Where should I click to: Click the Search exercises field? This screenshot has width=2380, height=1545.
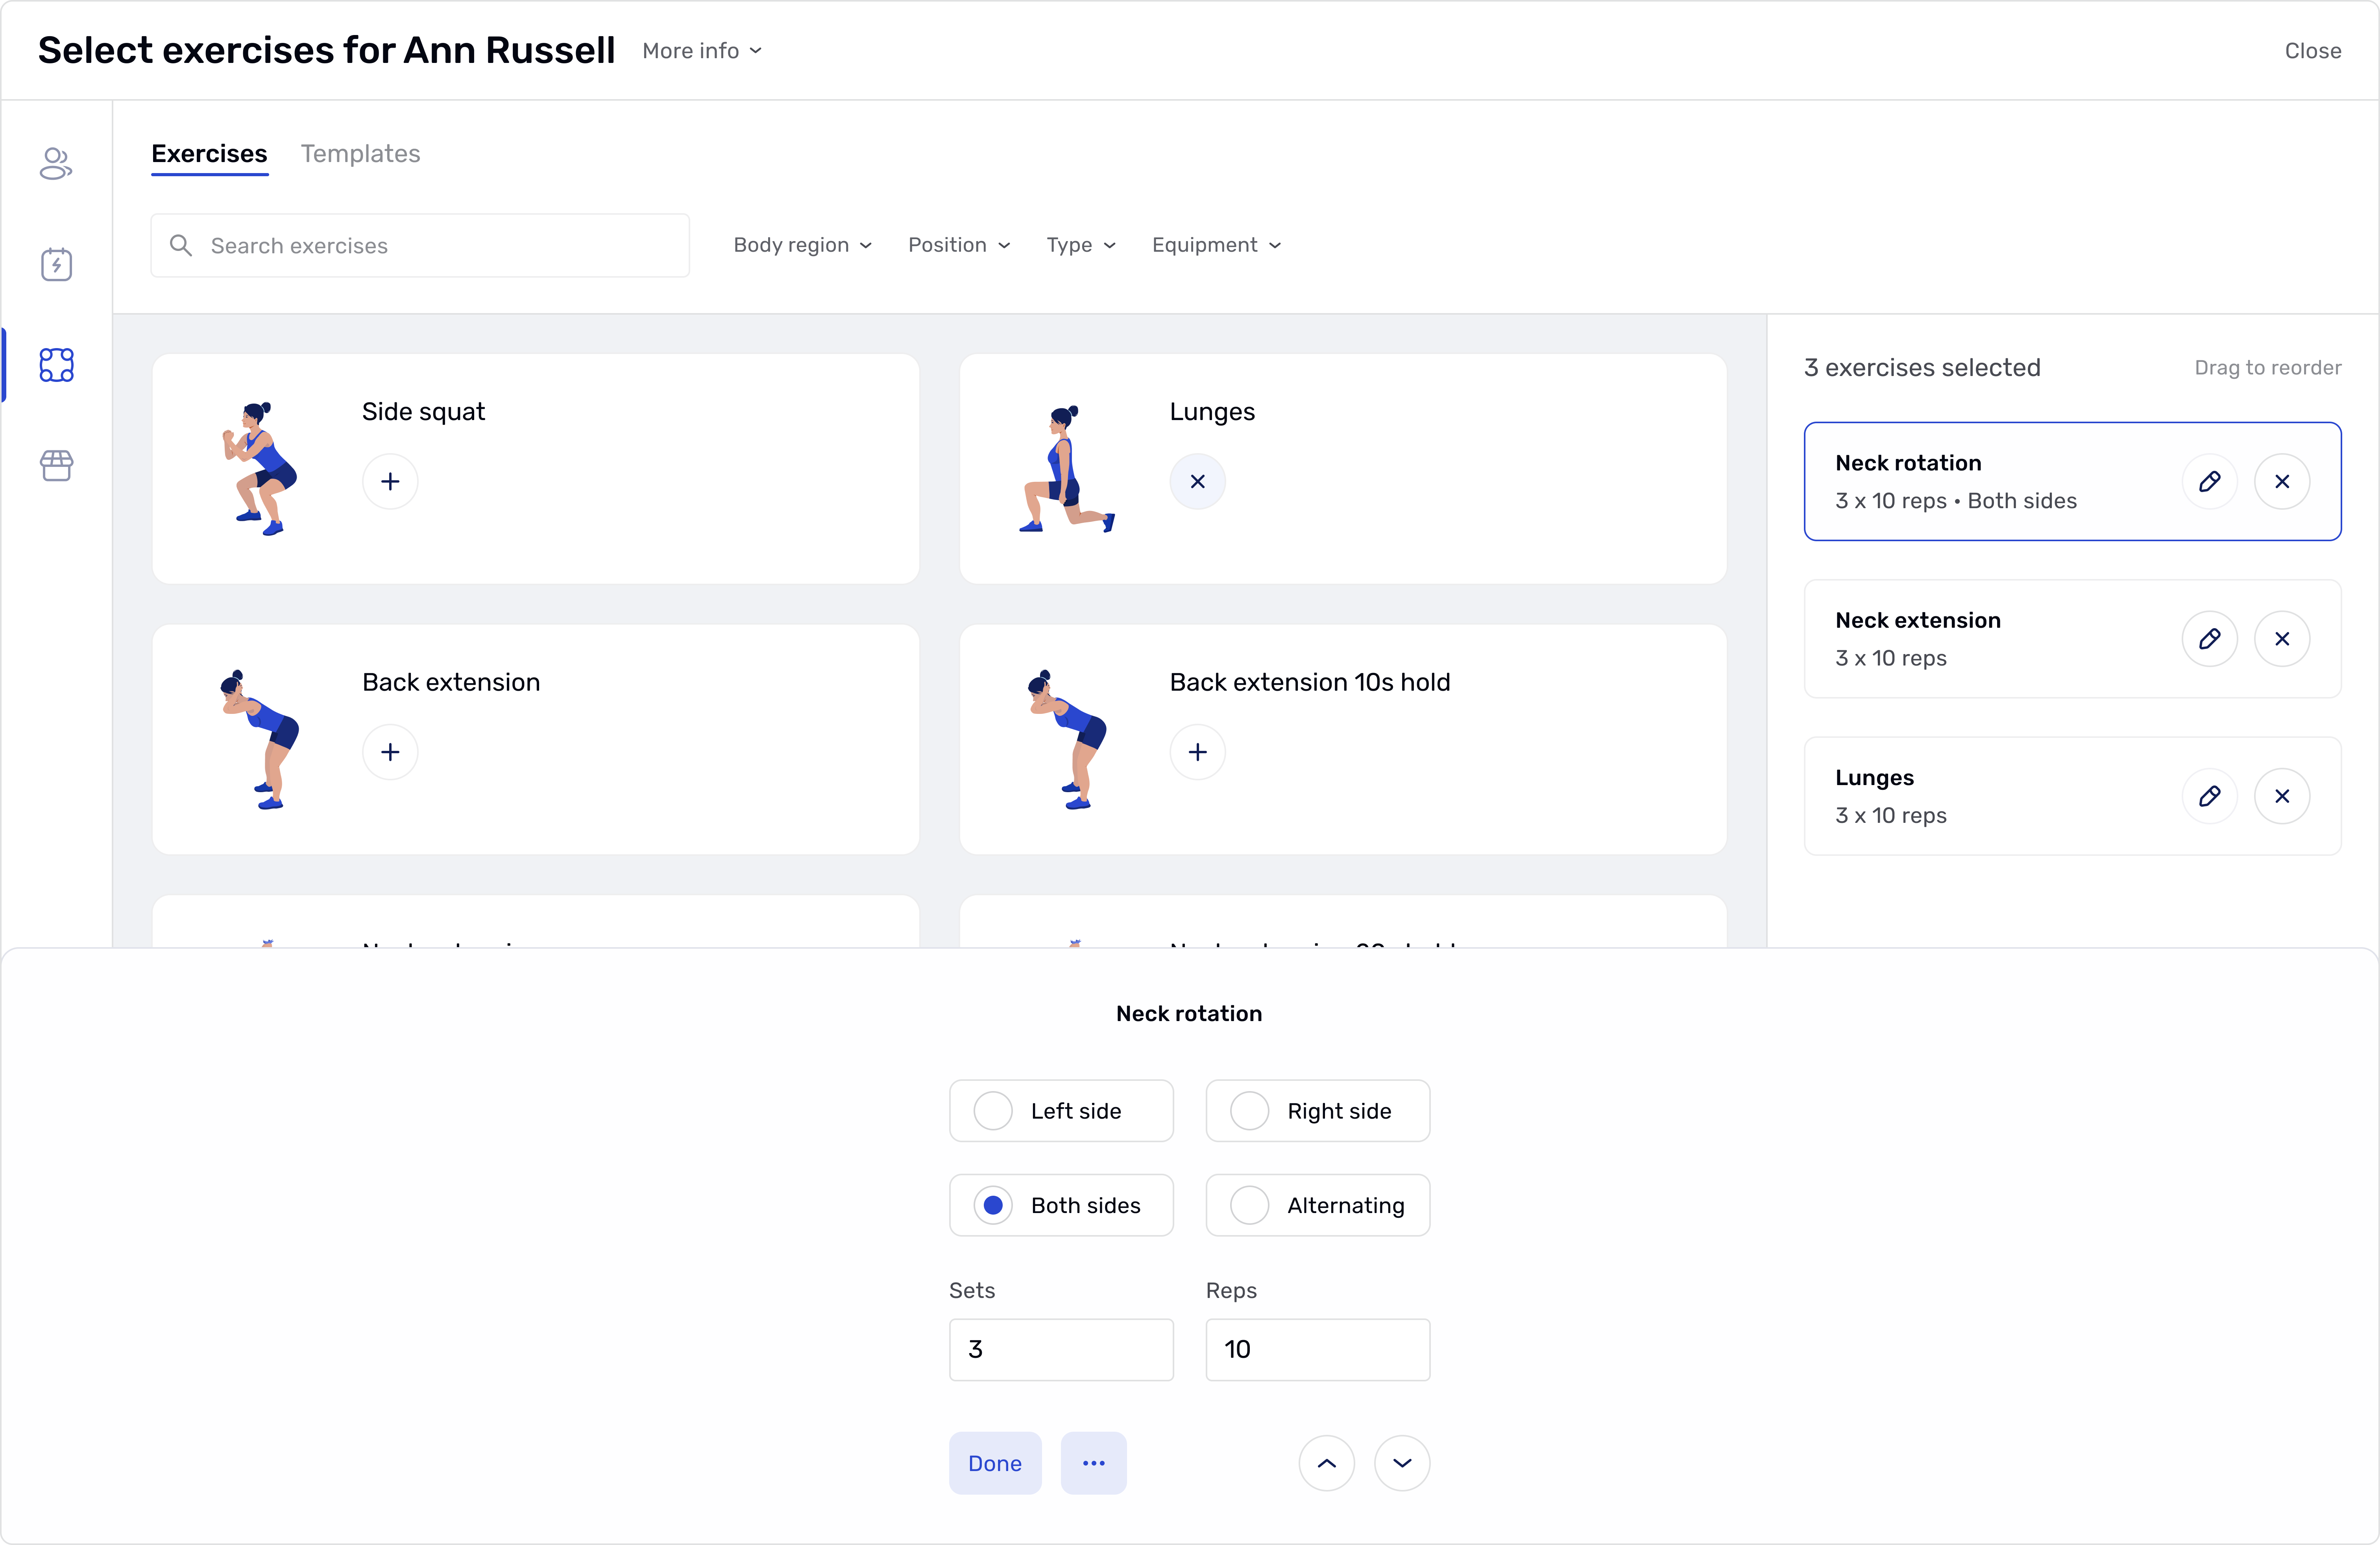pos(420,246)
